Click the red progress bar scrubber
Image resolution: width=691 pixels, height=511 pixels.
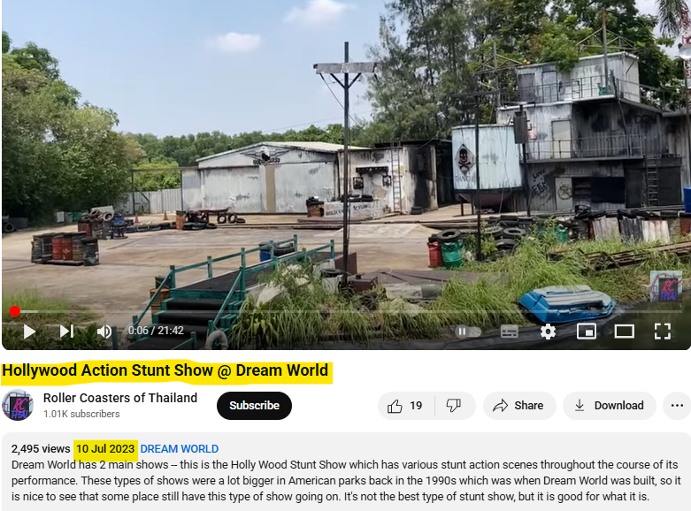pyautogui.click(x=15, y=311)
